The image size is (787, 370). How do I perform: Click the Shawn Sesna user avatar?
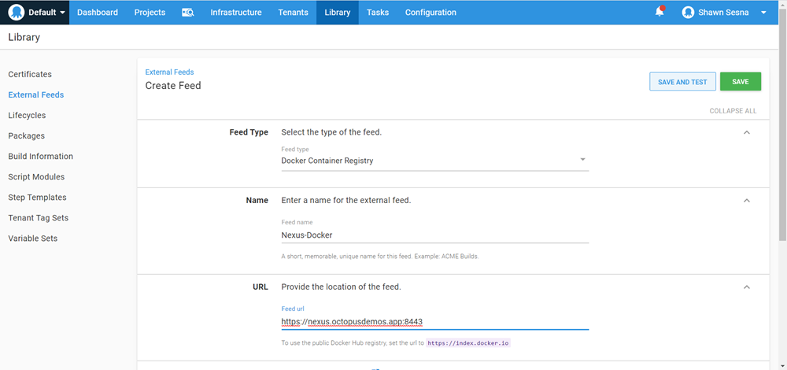click(x=688, y=13)
